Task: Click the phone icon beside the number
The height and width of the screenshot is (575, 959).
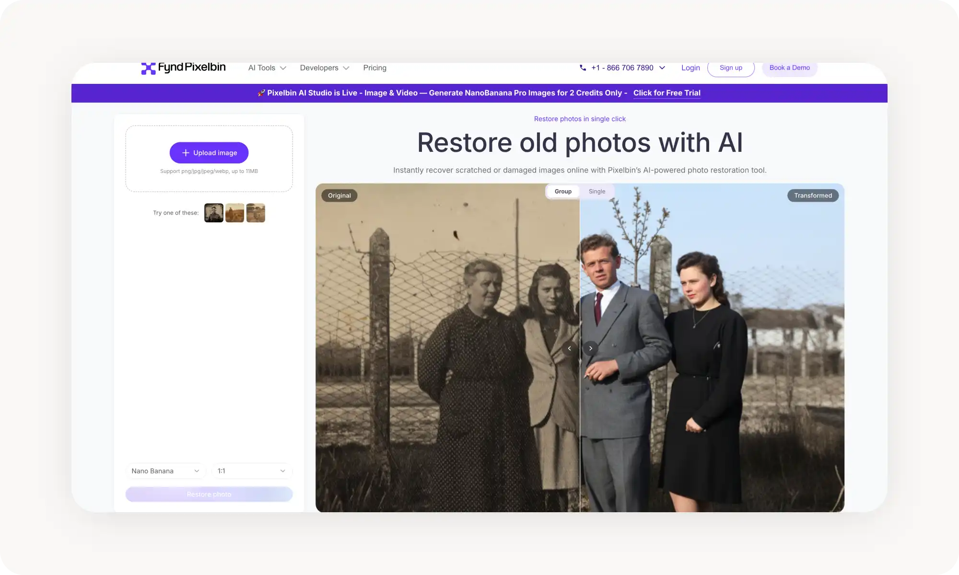Action: (582, 68)
